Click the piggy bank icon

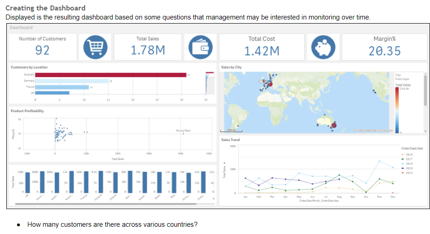tap(322, 47)
